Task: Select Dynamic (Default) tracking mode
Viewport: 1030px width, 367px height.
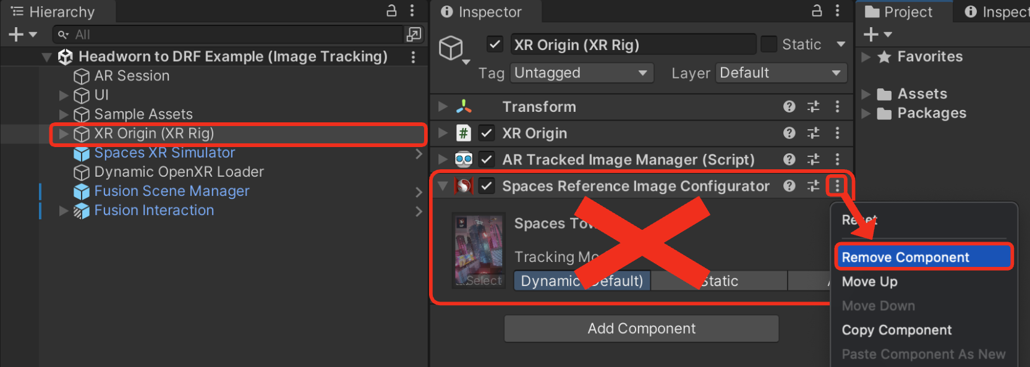Action: (582, 281)
